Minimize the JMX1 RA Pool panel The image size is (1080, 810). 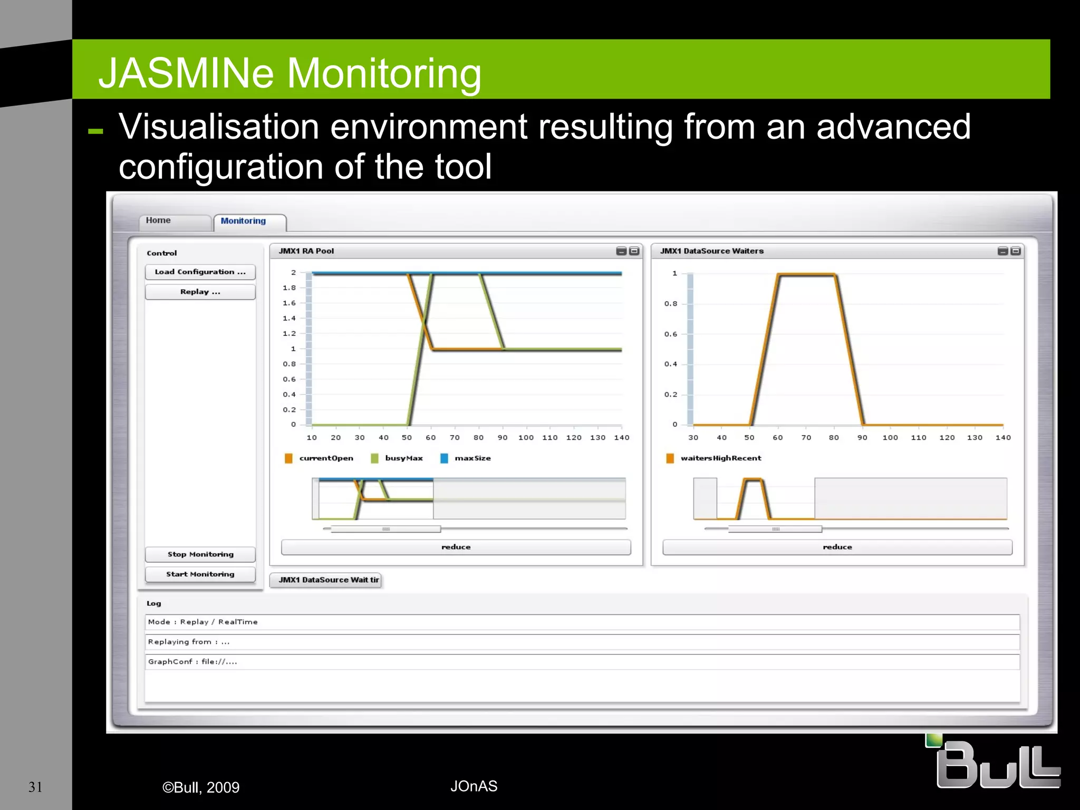point(621,251)
